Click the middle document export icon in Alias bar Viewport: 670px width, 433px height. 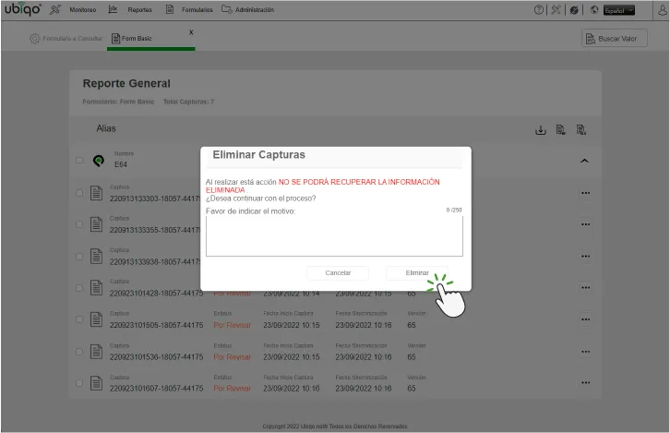click(561, 129)
